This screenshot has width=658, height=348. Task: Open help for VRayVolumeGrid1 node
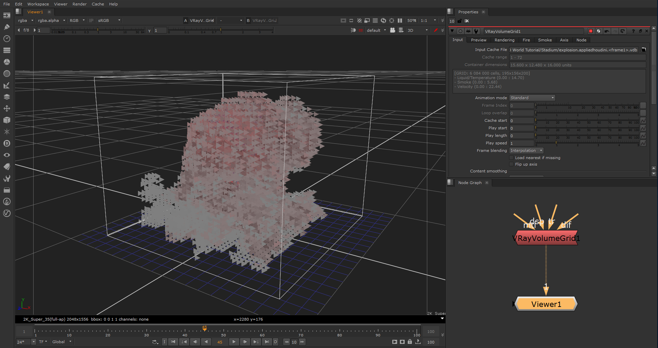[633, 31]
